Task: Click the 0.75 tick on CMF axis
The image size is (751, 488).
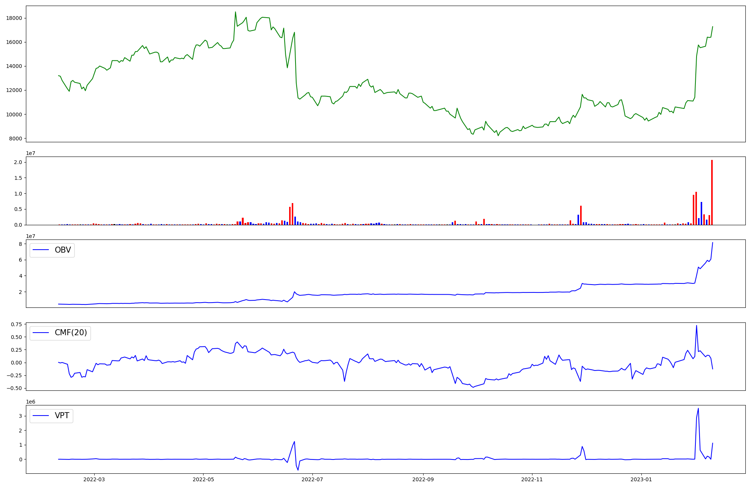Action: click(17, 324)
